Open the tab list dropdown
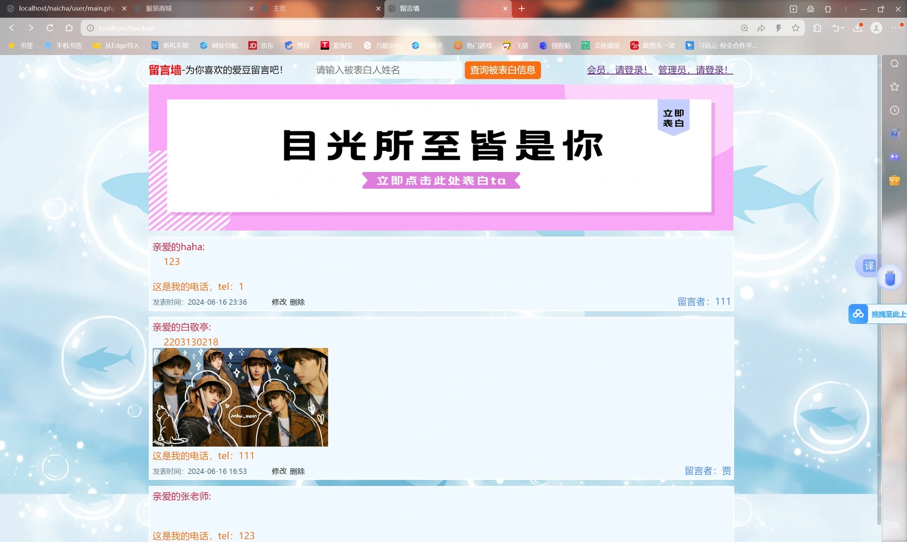907x542 pixels. coord(793,9)
